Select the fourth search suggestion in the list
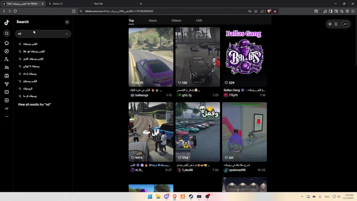This screenshot has width=357, height=201. [43, 66]
